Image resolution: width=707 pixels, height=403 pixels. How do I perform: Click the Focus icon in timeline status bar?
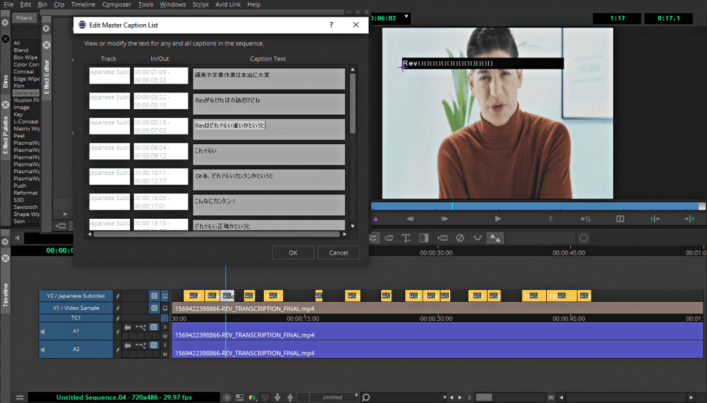[x=227, y=397]
